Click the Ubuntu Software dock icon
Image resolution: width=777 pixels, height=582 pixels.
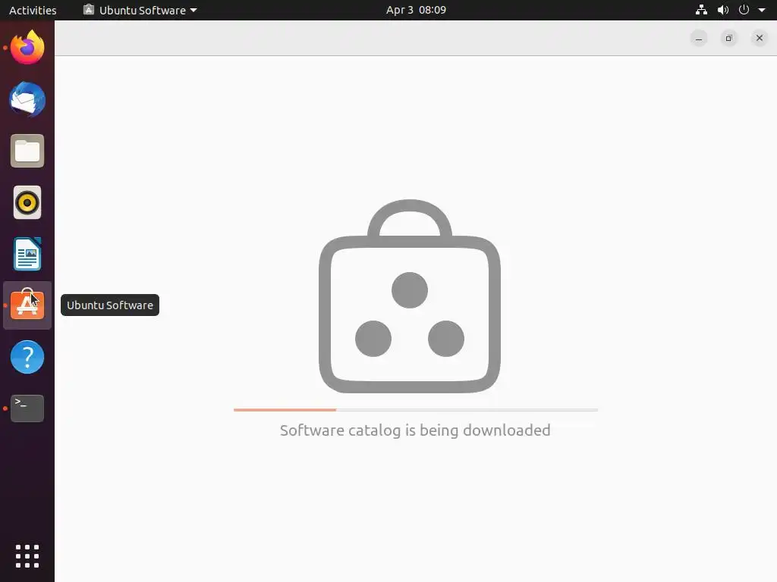click(27, 305)
